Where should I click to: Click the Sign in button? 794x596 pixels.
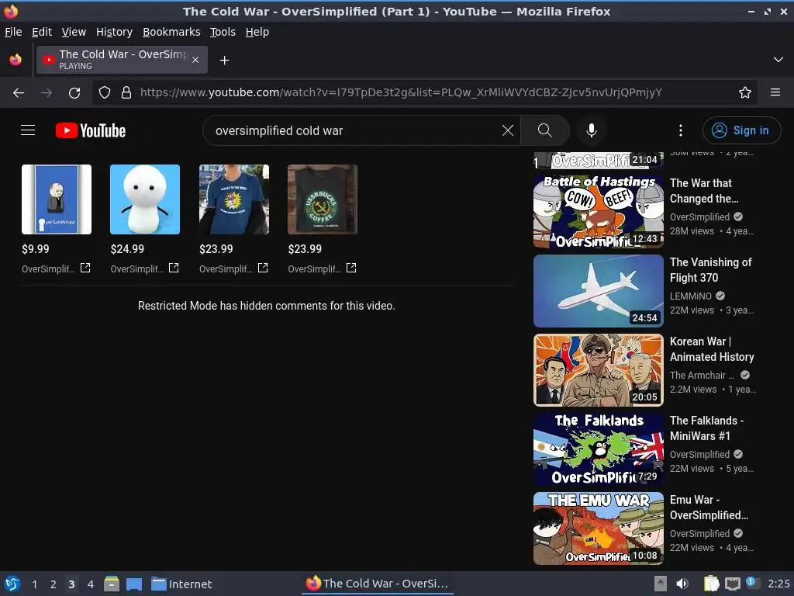pos(741,130)
